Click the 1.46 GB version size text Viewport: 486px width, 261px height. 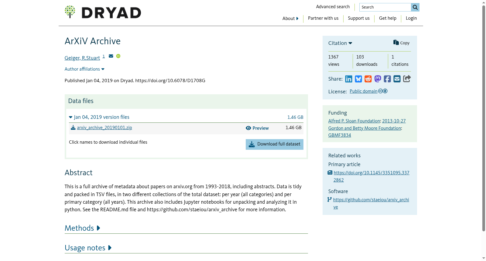point(295,117)
